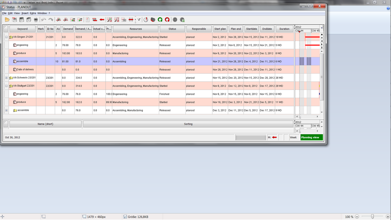
Task: Open the View menu
Action: (x=17, y=13)
